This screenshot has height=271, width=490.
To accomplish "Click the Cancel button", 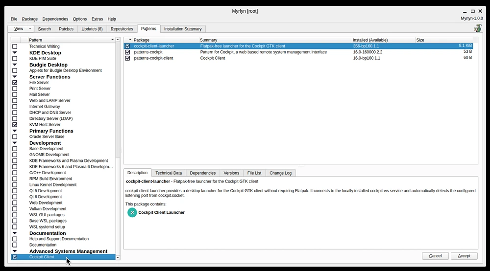I will 435,256.
